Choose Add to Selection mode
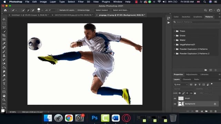The image size is (221, 124). [x=28, y=10]
